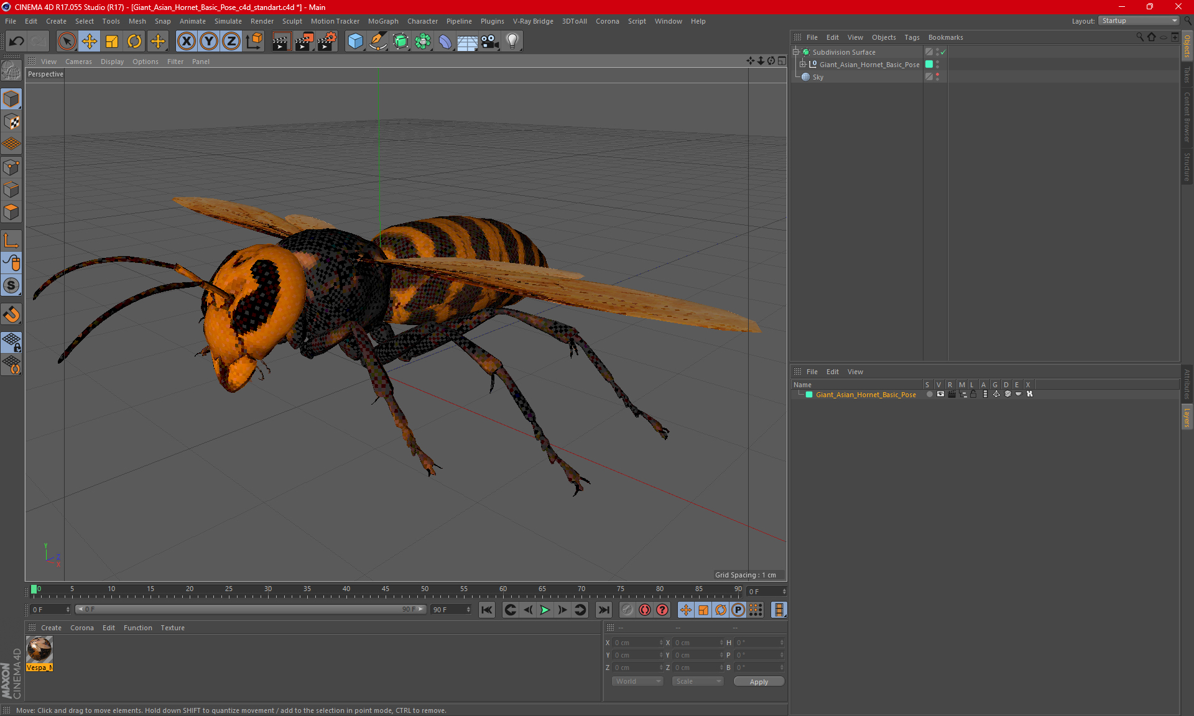The image size is (1194, 716).
Task: Click Make Editable icon in left sidebar
Action: tap(11, 71)
